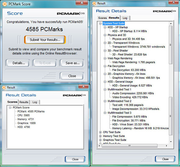Select 'File Compression: 5.675 MB/s' row
Viewport: 180px width, 167px height.
130,117
